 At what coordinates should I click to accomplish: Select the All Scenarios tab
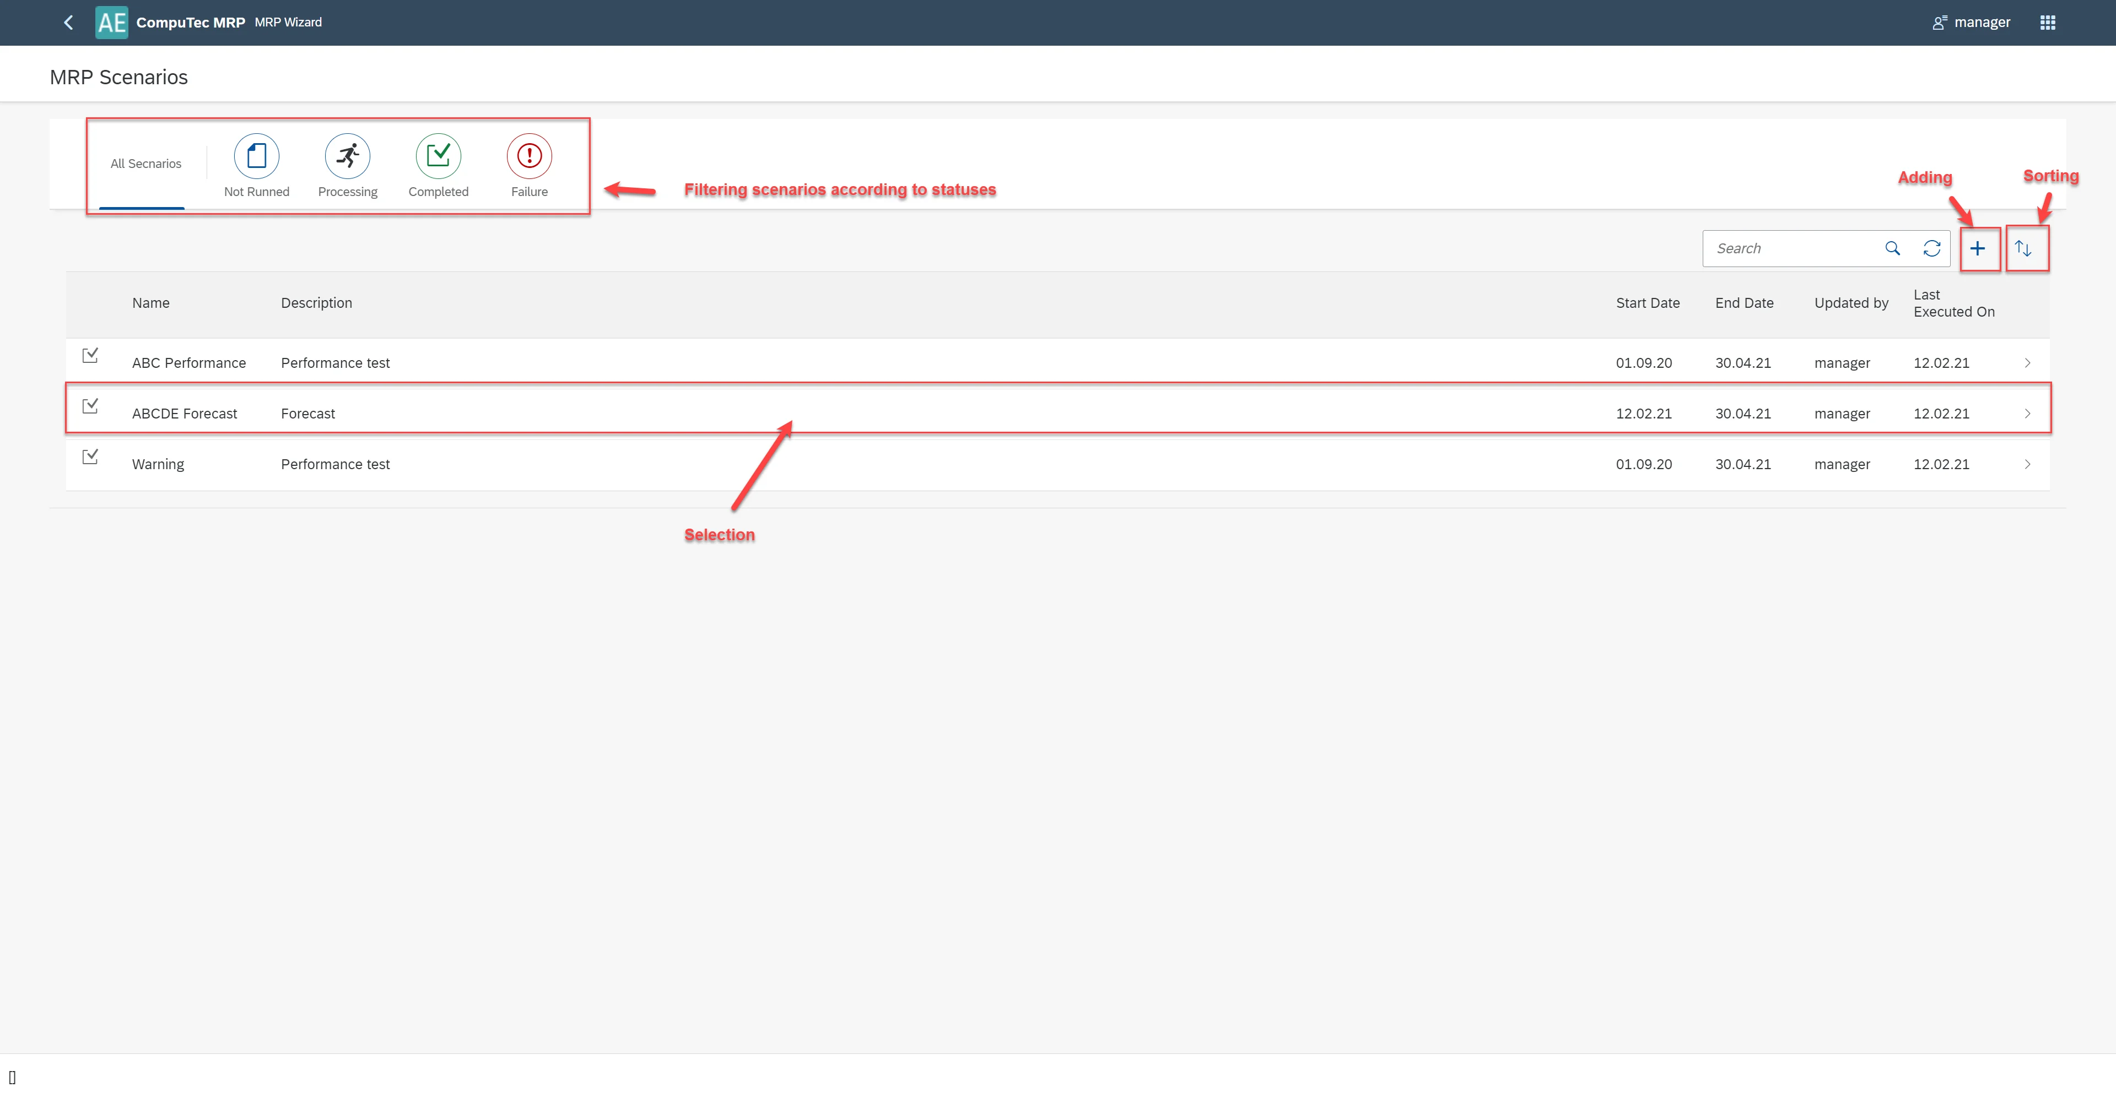click(145, 164)
